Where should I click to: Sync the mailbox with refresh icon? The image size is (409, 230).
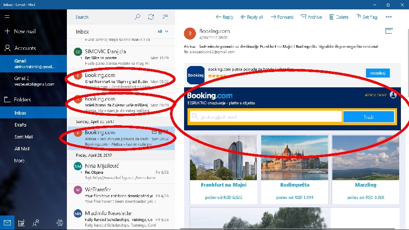pyautogui.click(x=151, y=17)
